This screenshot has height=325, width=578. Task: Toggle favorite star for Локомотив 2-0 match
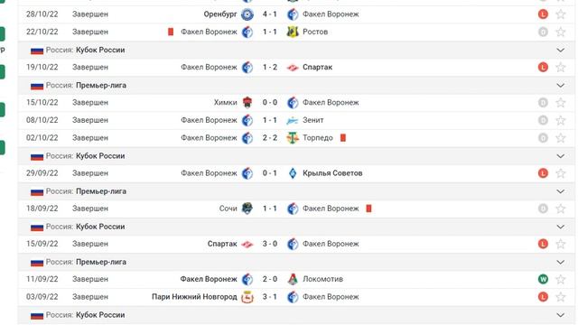click(x=561, y=279)
